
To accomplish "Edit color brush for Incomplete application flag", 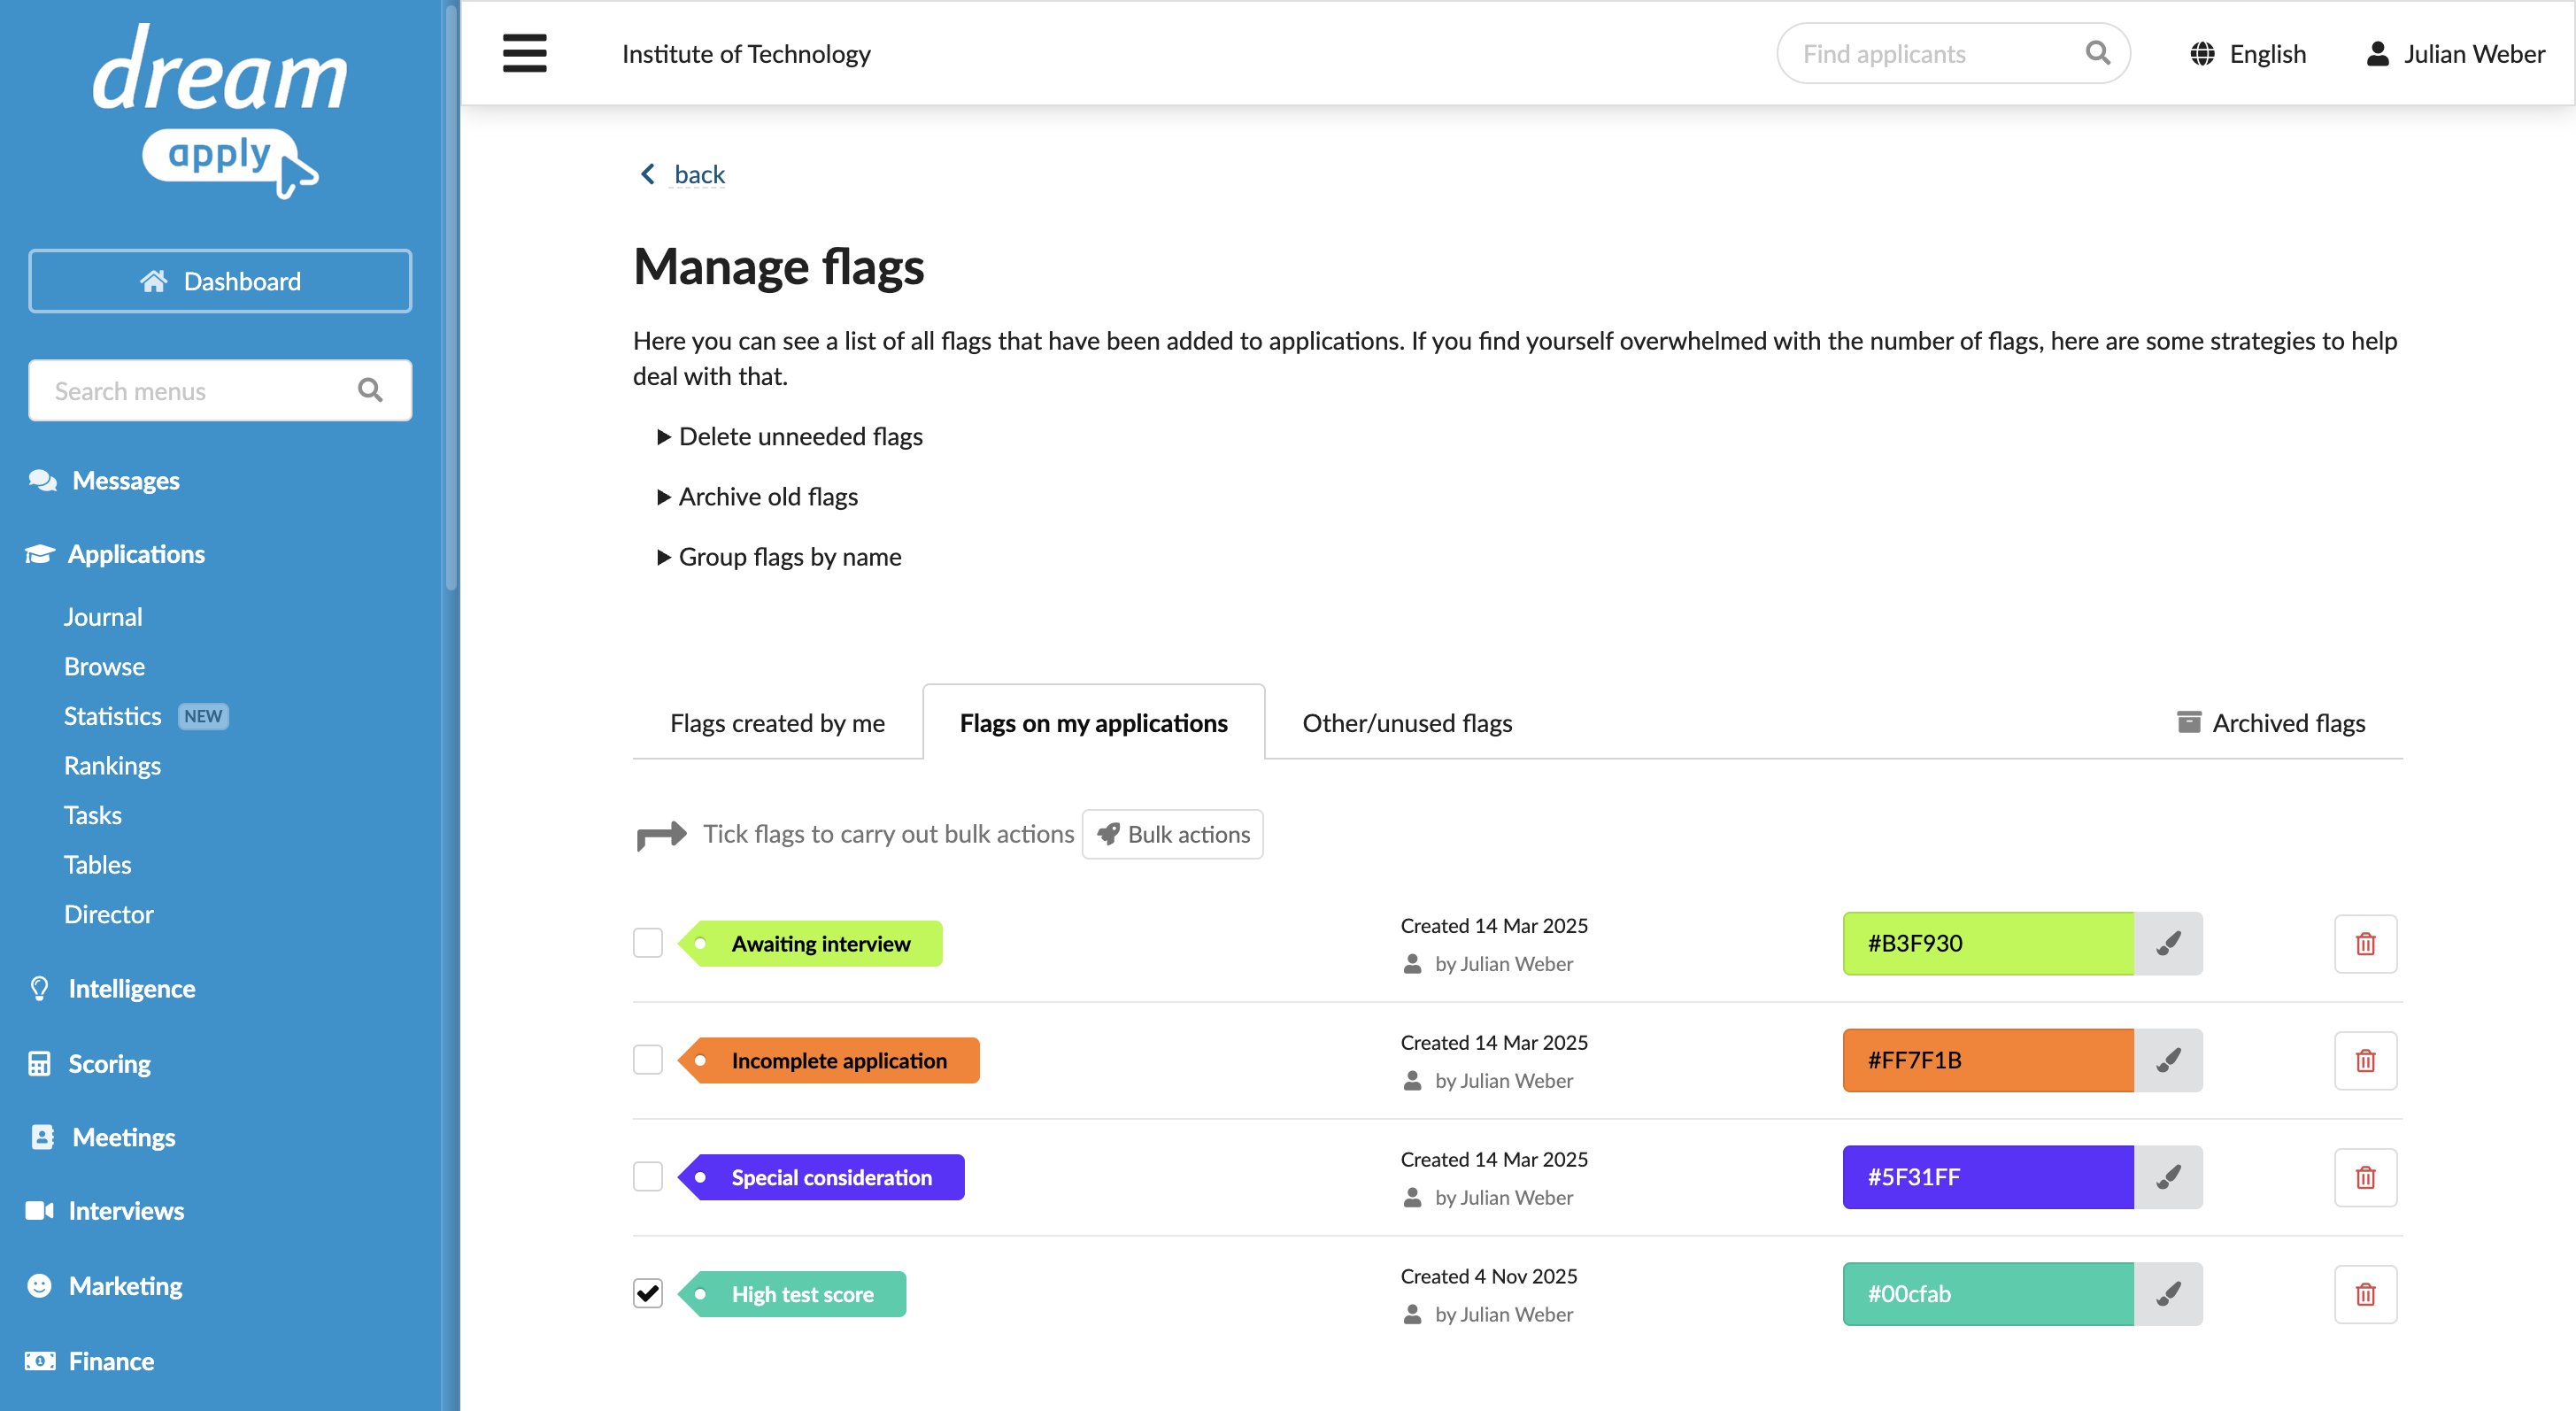I will coord(2168,1060).
